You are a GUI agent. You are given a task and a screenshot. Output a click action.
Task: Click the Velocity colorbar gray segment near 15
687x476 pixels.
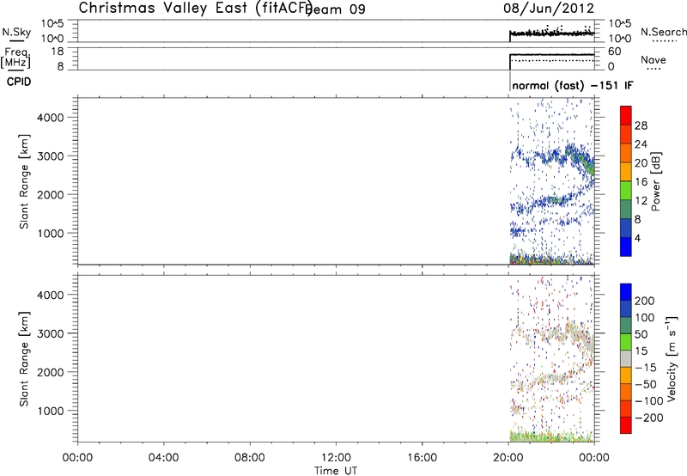[626, 358]
